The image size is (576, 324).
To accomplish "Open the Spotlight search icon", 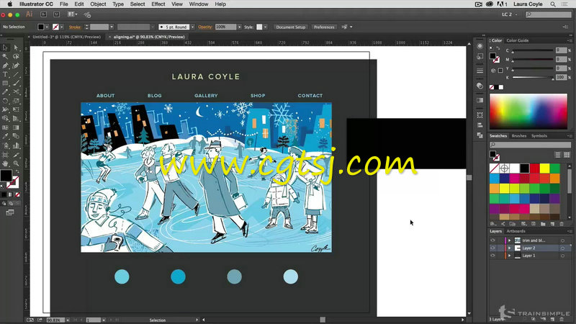I will [552, 4].
